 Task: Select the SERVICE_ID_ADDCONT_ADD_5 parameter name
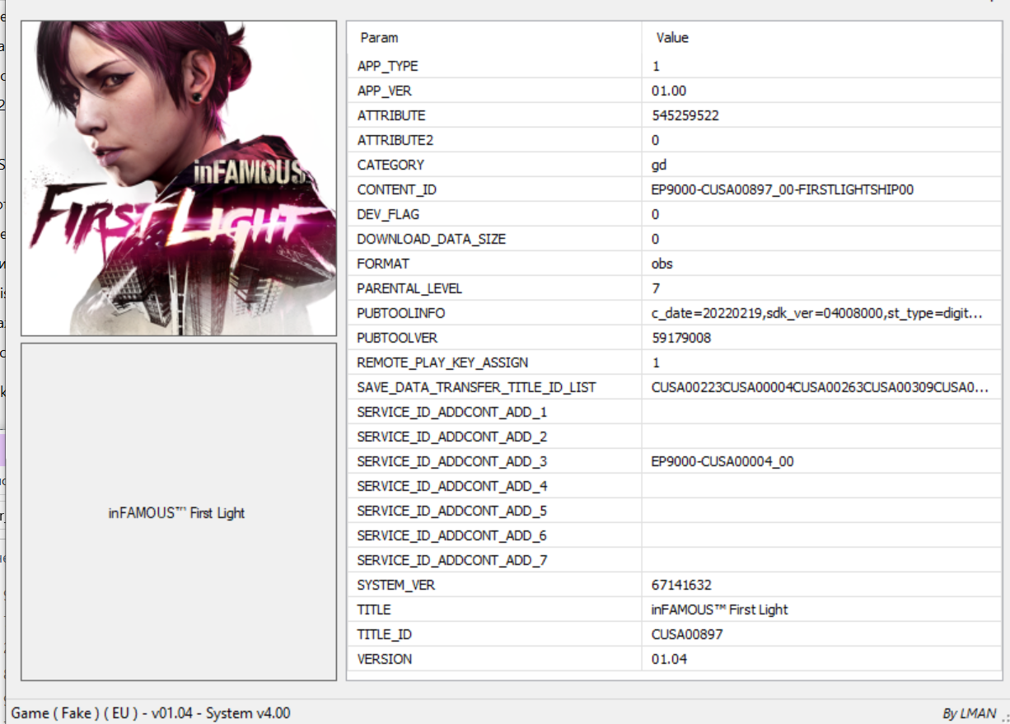click(452, 511)
